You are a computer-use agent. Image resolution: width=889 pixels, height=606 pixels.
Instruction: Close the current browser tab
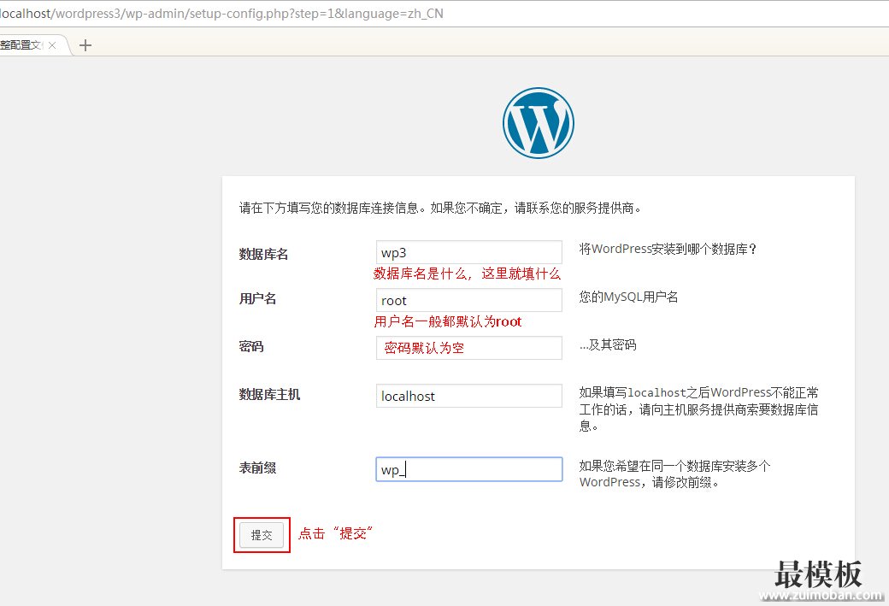click(52, 45)
